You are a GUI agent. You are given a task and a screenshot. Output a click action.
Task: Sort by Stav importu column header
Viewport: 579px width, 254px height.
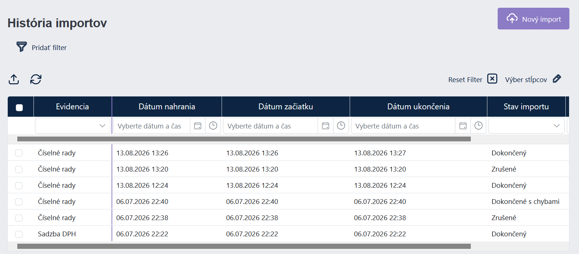(526, 107)
